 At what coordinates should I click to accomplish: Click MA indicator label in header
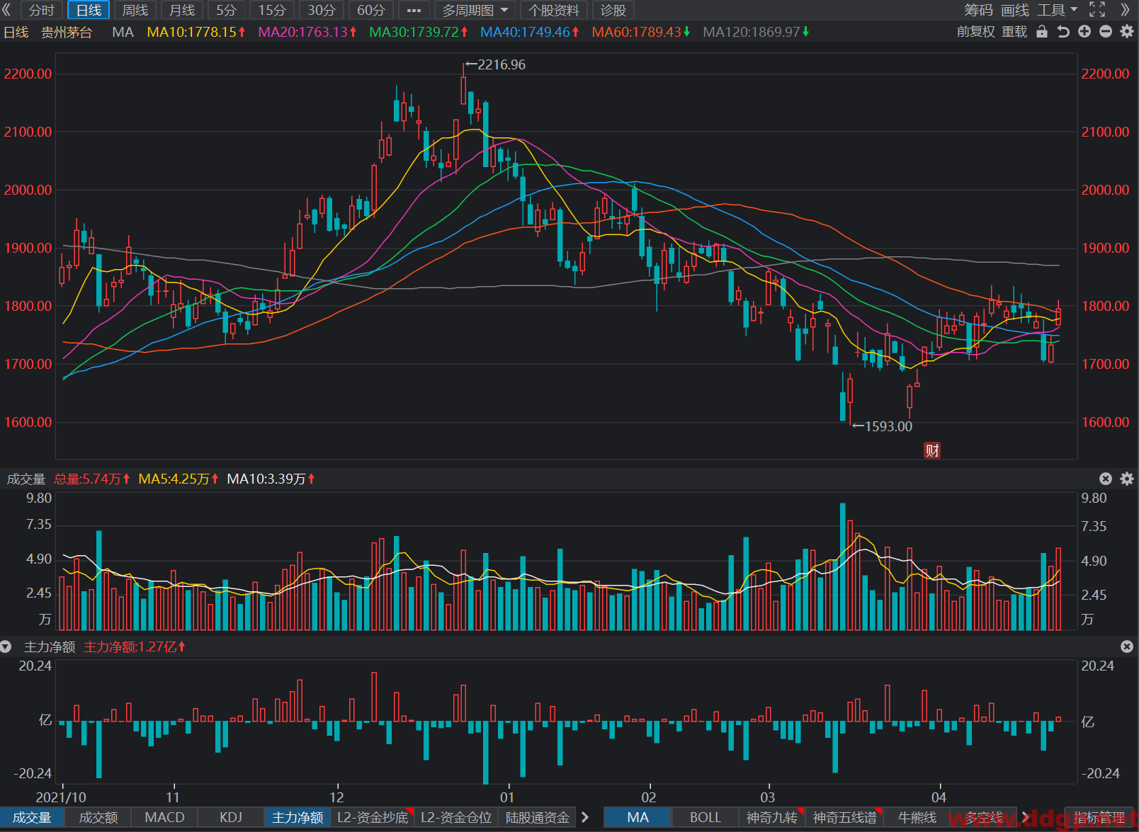pyautogui.click(x=123, y=32)
